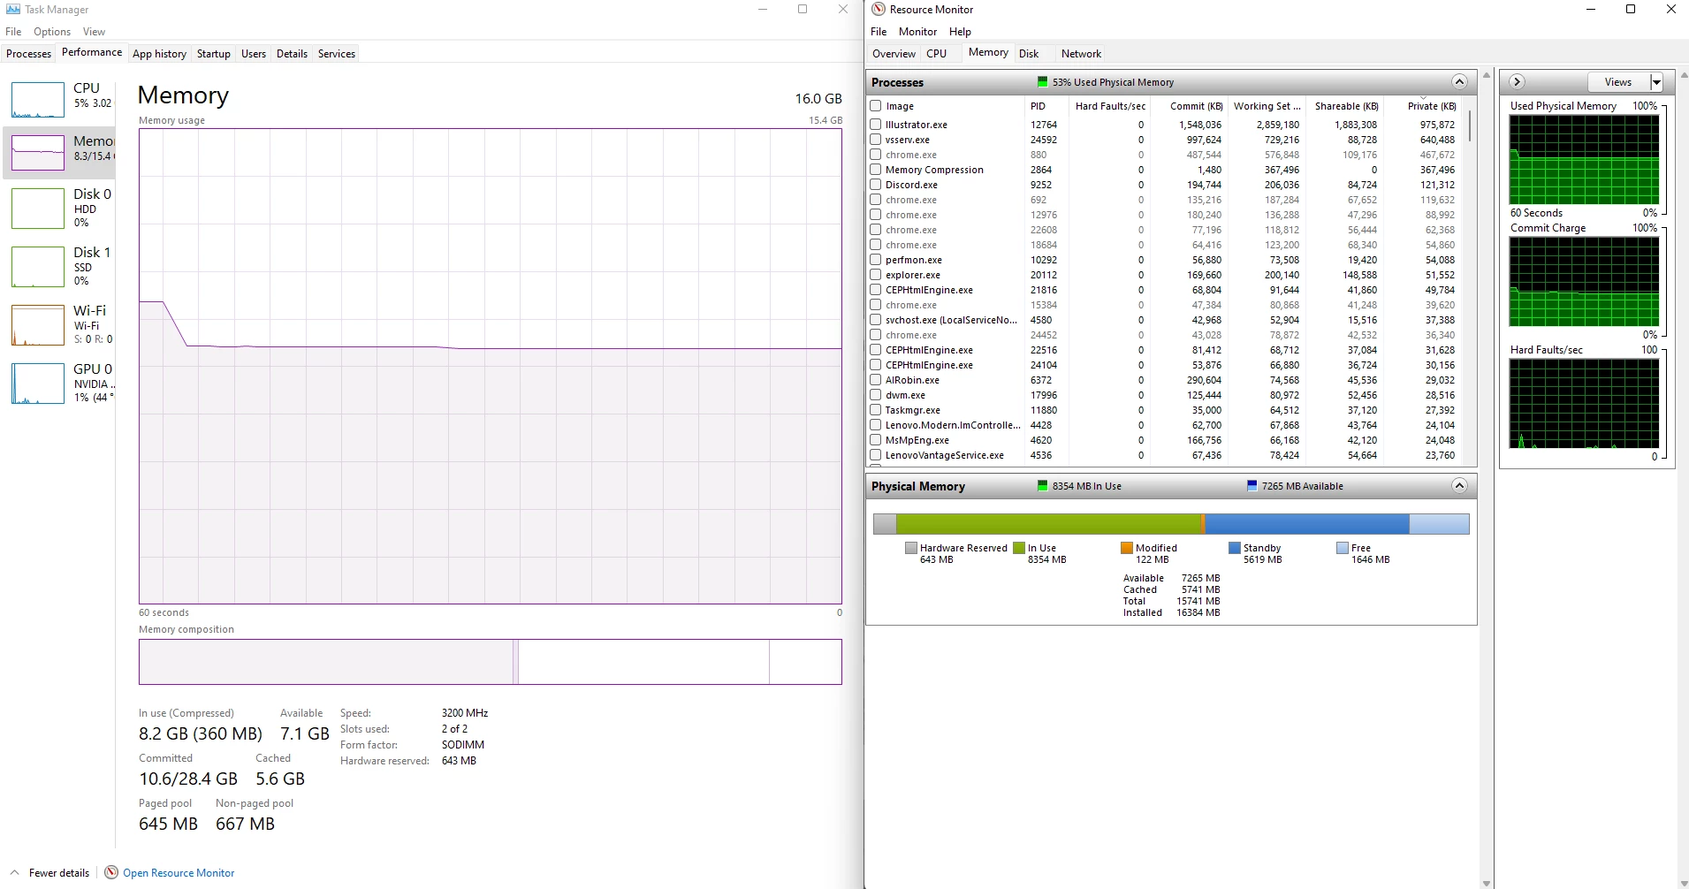Tick checkbox for perfmon.exe

point(876,260)
